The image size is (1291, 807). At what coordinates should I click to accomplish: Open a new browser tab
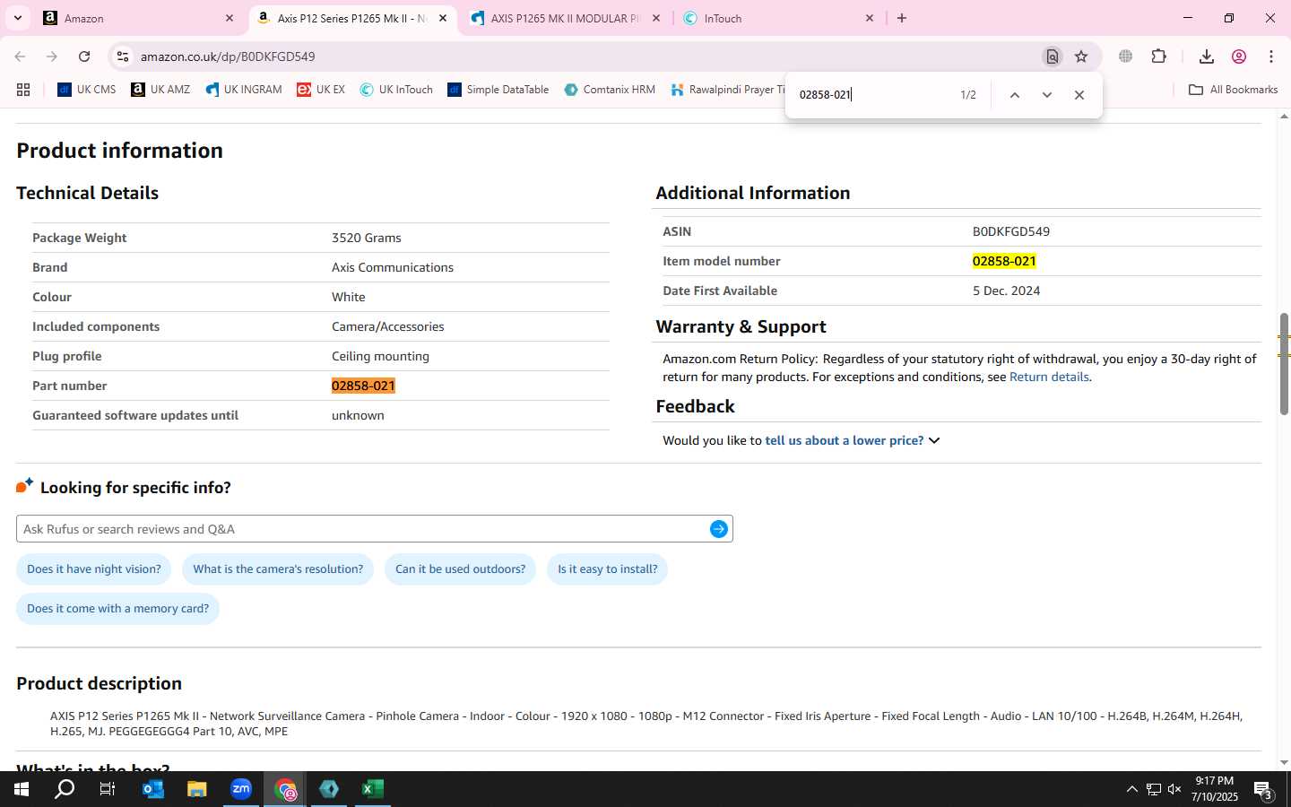point(902,18)
